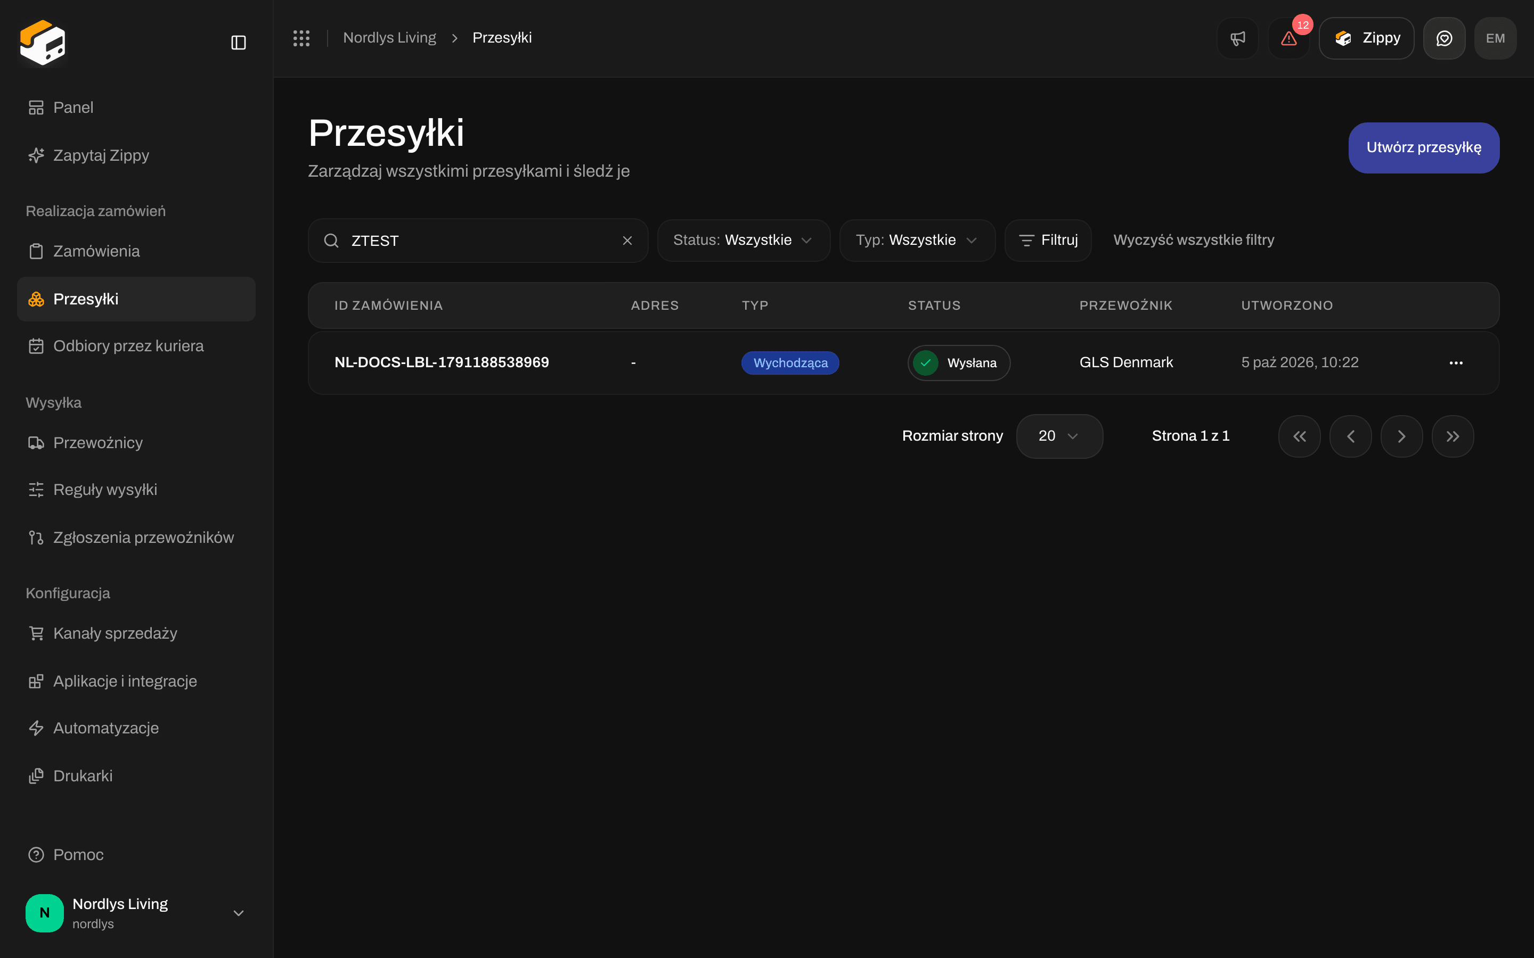Image resolution: width=1534 pixels, height=958 pixels.
Task: Click the Wychodząca type badge
Action: click(790, 363)
